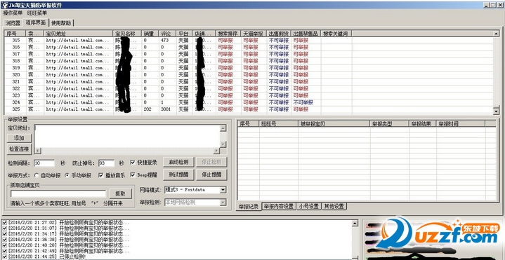Viewport: 505px width, 260px height.
Task: Uncheck the 播放音乐 checkbox
Action: coord(101,175)
